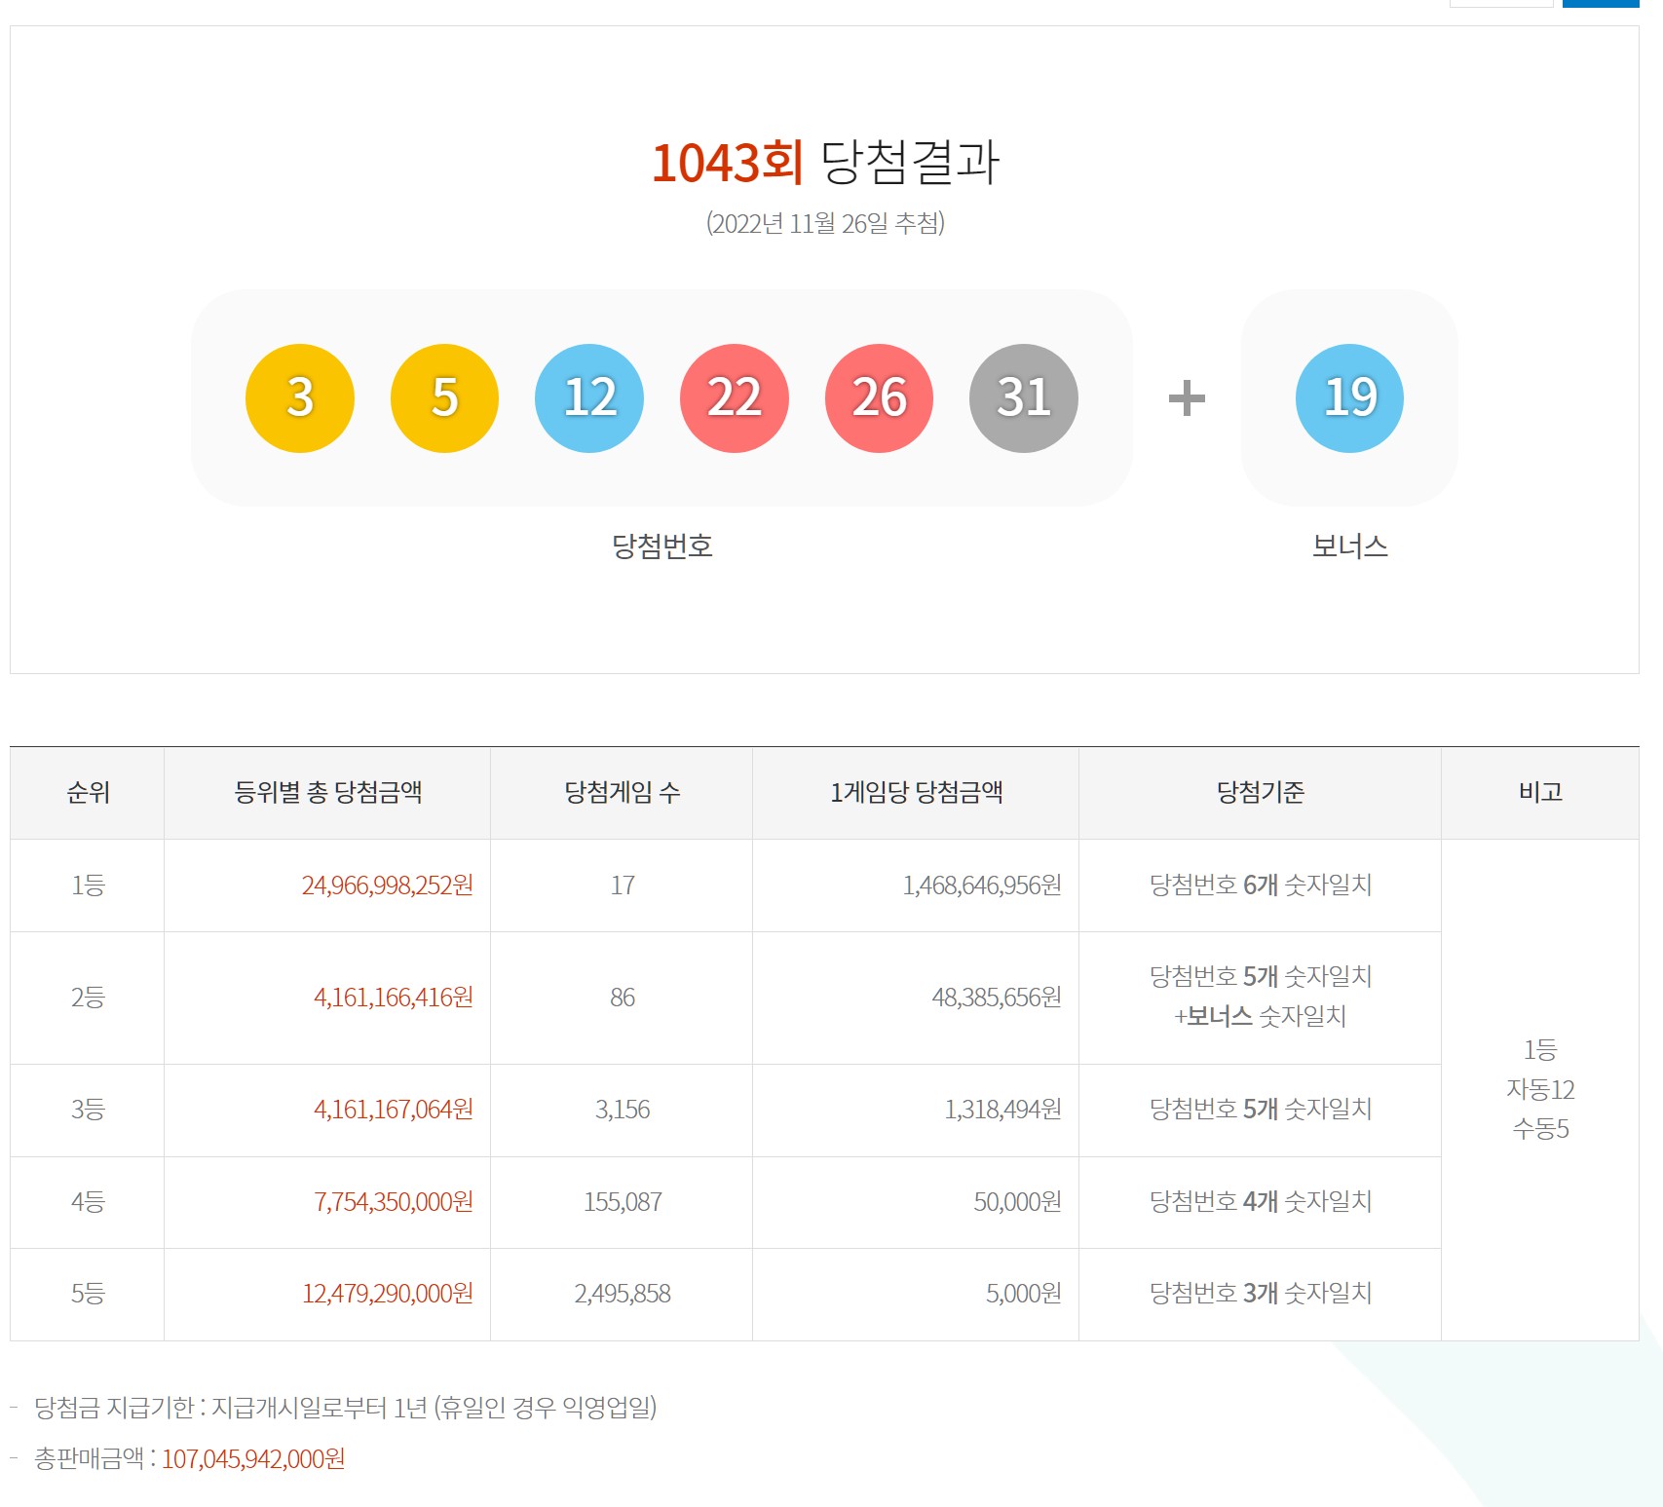Click winner count 3,156

(x=623, y=1109)
